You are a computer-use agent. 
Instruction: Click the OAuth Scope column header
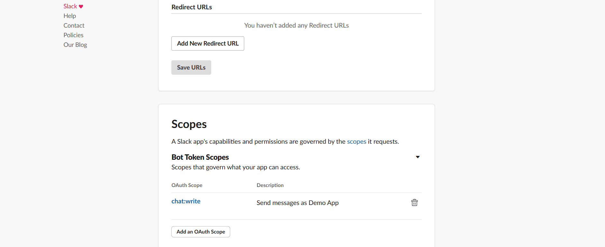point(187,185)
